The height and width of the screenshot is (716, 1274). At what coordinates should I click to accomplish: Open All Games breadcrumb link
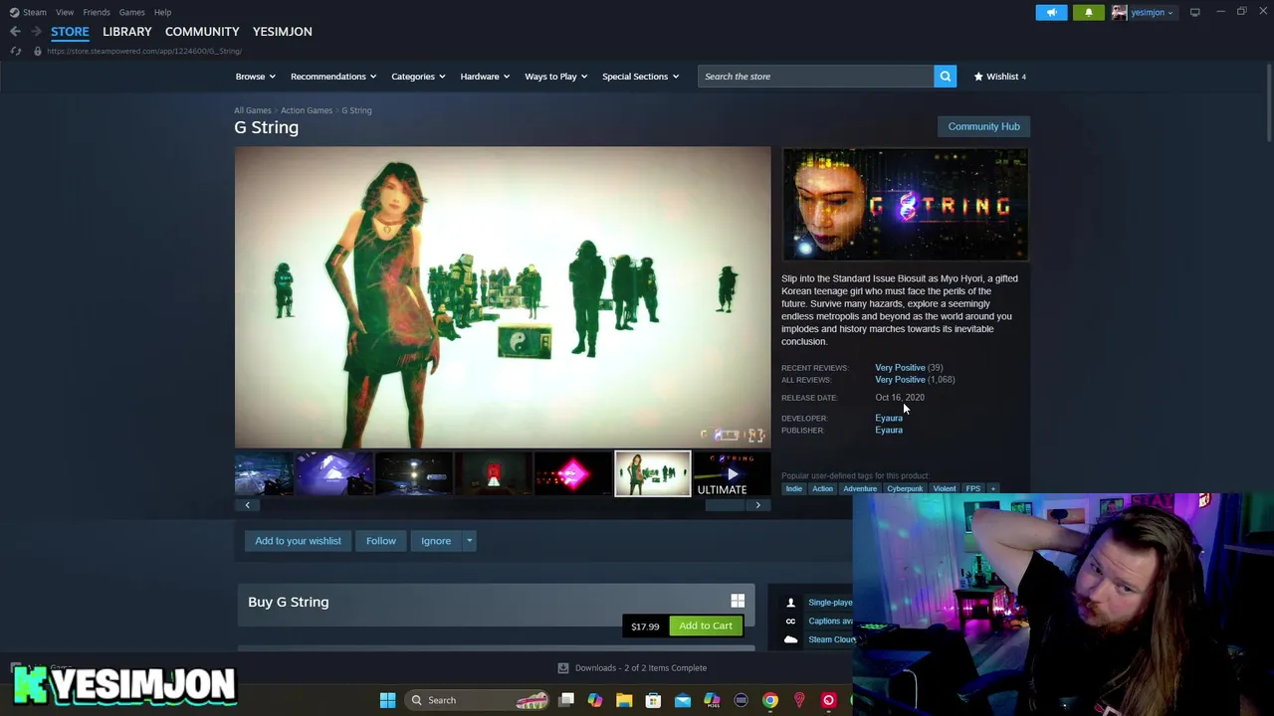pos(252,110)
